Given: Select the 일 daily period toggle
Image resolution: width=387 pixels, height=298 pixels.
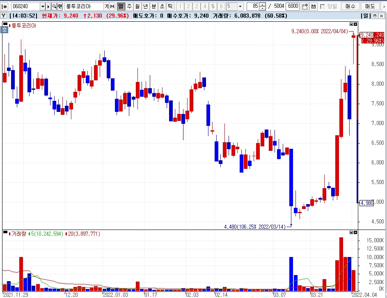Looking at the screenshot, I should pyautogui.click(x=120, y=6).
